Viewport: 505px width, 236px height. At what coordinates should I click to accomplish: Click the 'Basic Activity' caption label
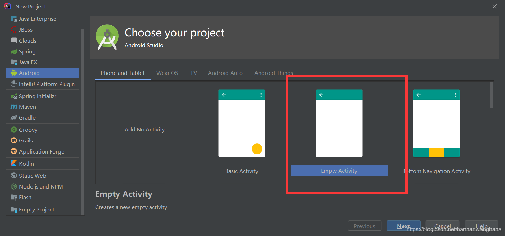242,171
